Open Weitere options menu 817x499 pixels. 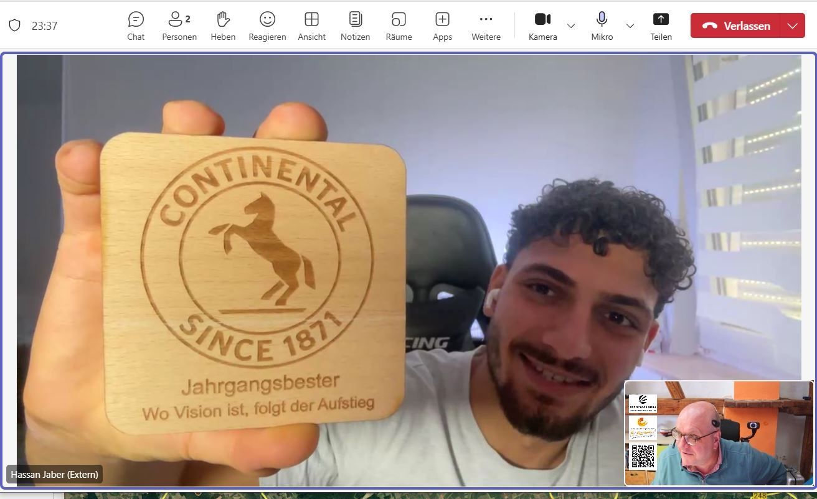tap(486, 26)
